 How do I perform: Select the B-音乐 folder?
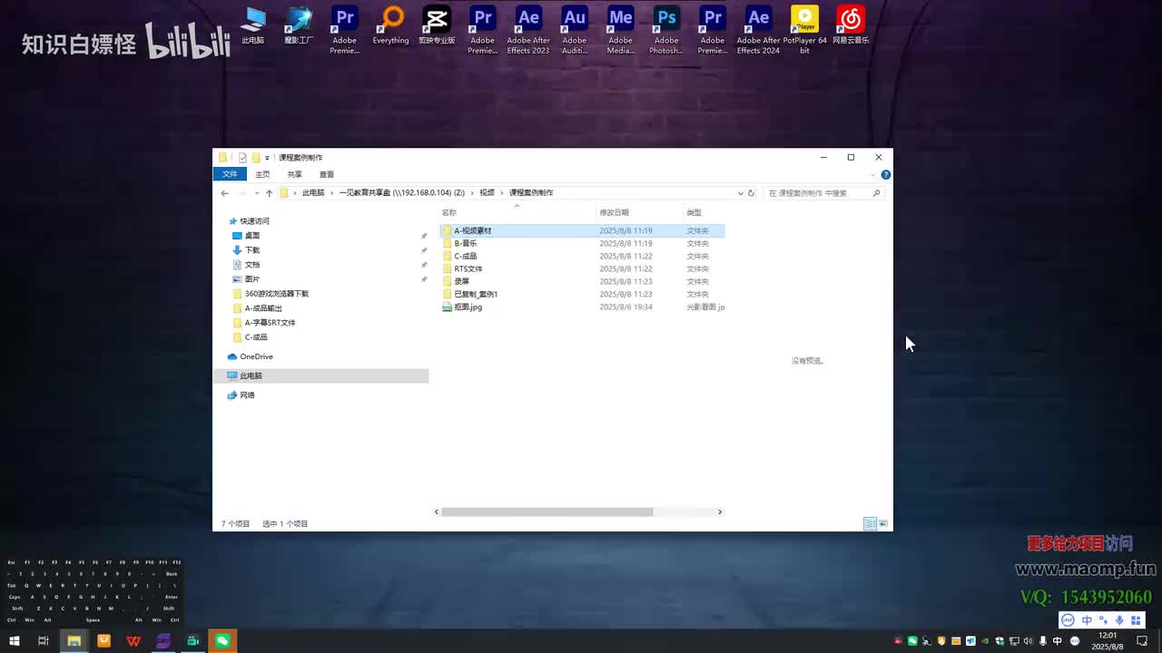(465, 243)
